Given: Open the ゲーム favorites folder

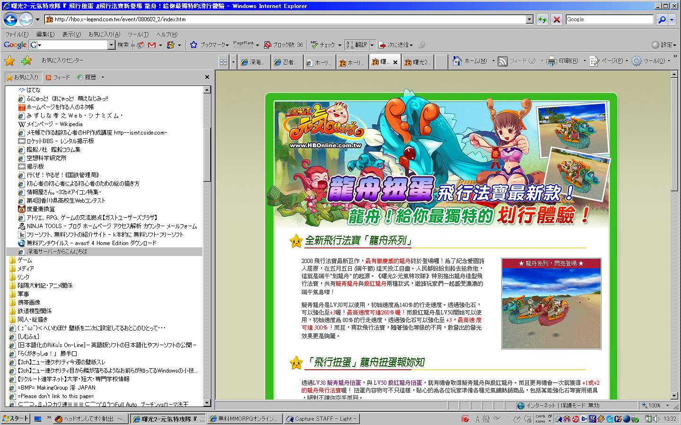Looking at the screenshot, I should pos(25,260).
